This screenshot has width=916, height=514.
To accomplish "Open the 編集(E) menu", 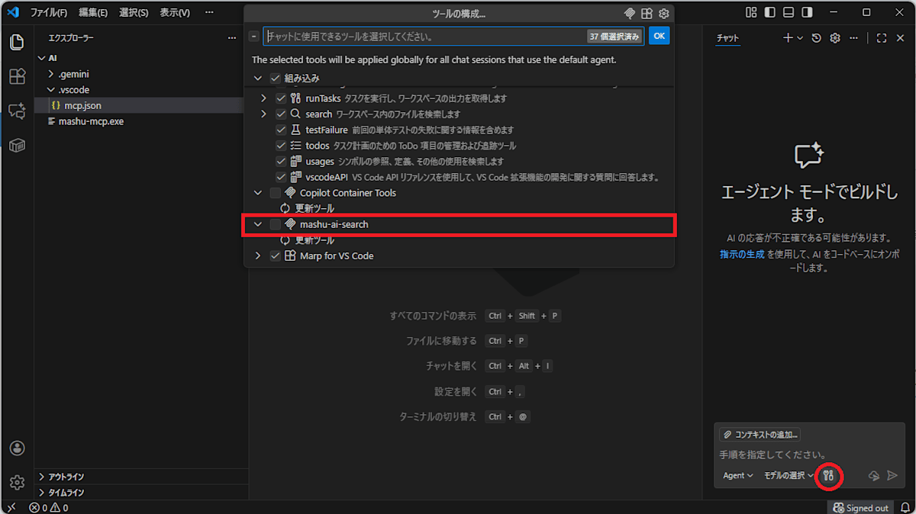I will coord(93,13).
